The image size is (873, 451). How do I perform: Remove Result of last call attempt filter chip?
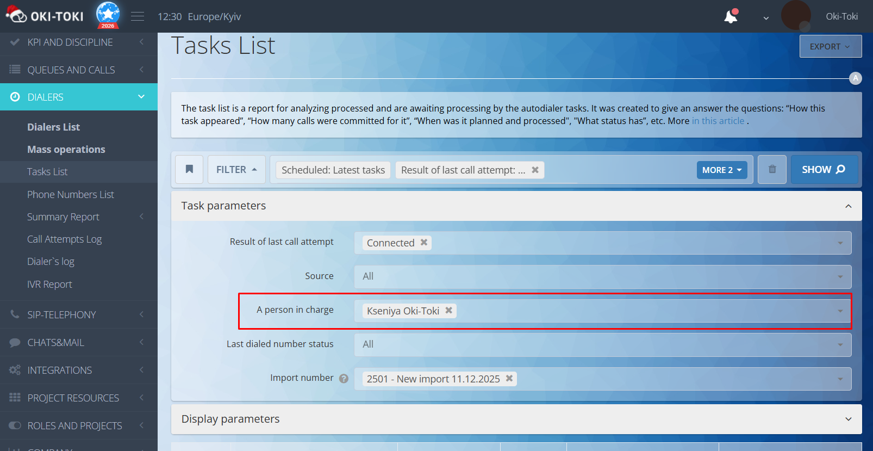point(535,170)
